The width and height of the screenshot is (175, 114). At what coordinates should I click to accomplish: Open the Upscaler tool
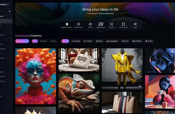[x=111, y=25]
